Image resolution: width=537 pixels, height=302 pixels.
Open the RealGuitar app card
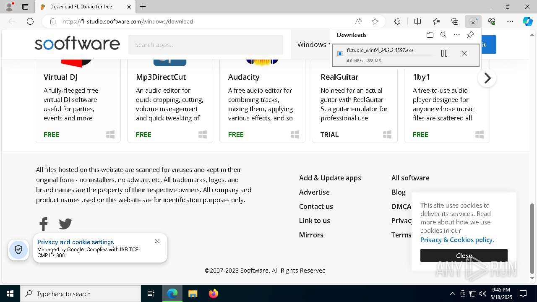pos(355,101)
